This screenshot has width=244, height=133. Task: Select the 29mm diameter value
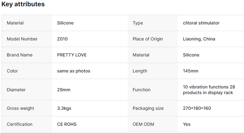tap(64, 90)
